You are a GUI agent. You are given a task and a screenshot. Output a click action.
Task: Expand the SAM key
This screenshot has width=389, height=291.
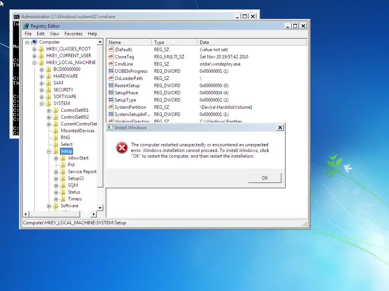click(x=41, y=83)
